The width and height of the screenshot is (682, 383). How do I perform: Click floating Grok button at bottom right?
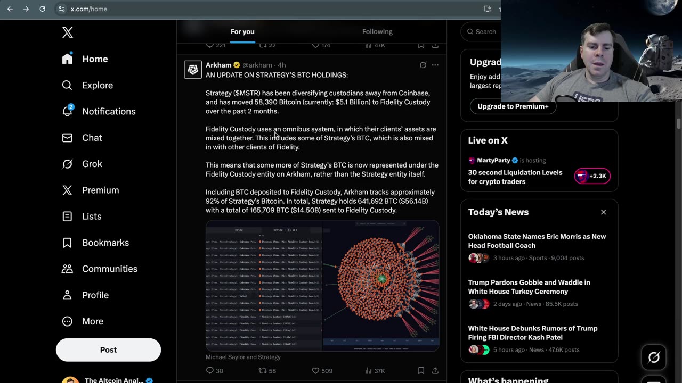(x=654, y=358)
